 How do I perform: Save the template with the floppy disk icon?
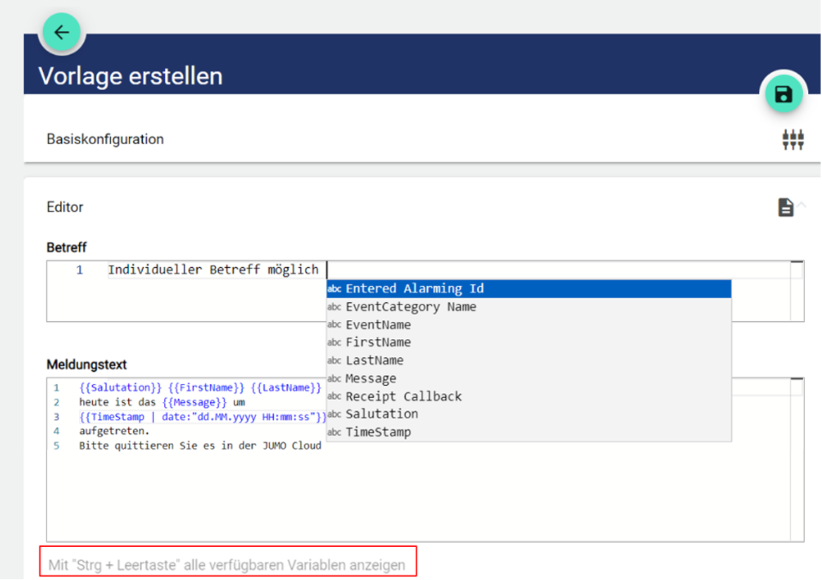tap(783, 94)
